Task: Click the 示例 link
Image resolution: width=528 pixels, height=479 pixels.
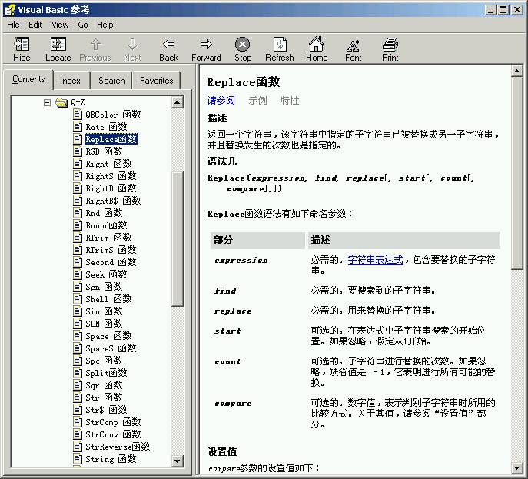Action: coord(257,101)
